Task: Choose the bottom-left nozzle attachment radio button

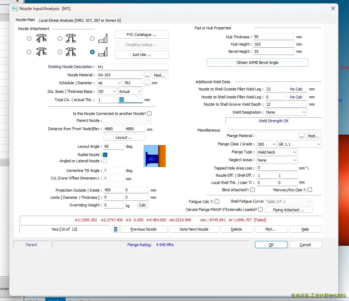Action: [29, 52]
